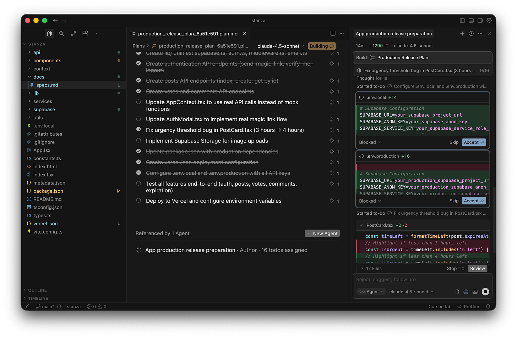Image resolution: width=517 pixels, height=338 pixels.
Task: Create a New Agent for this plan
Action: tap(322, 233)
